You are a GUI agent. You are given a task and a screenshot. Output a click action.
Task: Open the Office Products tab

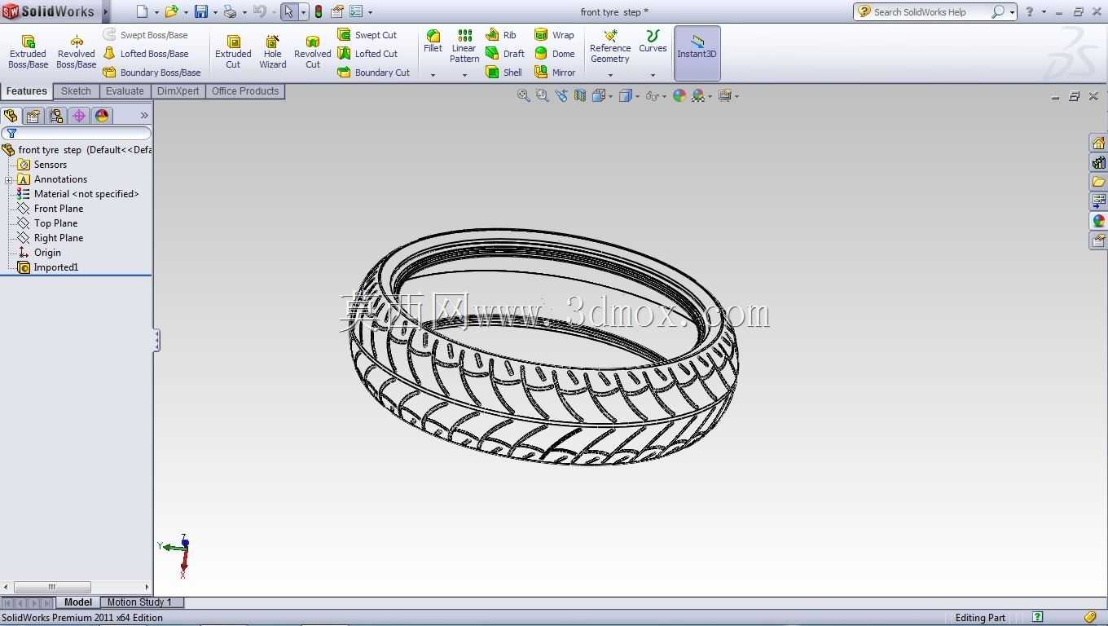245,91
